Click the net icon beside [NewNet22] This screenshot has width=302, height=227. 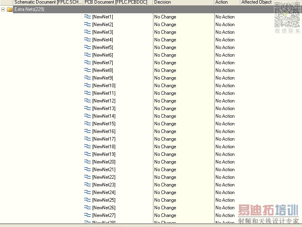tap(87, 177)
